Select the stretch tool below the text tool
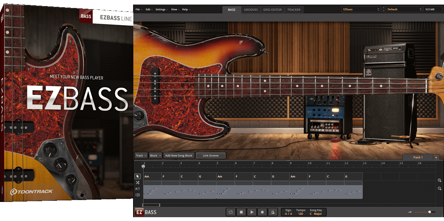The height and width of the screenshot is (221, 444). coord(138,195)
